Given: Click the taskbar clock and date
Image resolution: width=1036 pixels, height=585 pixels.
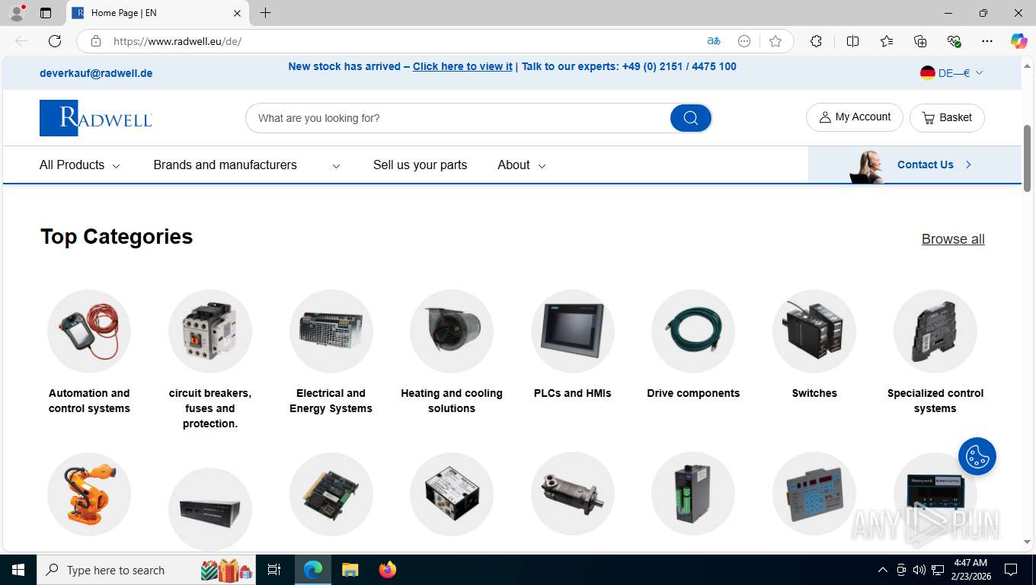Looking at the screenshot, I should (970, 570).
